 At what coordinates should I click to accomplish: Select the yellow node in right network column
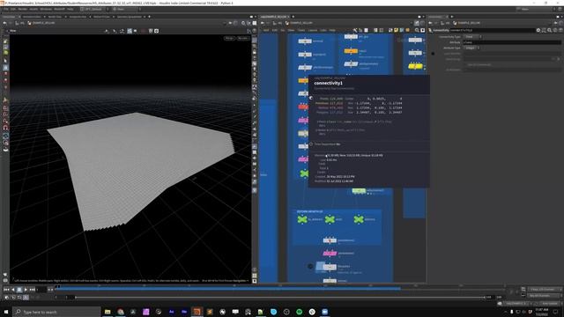(415, 66)
